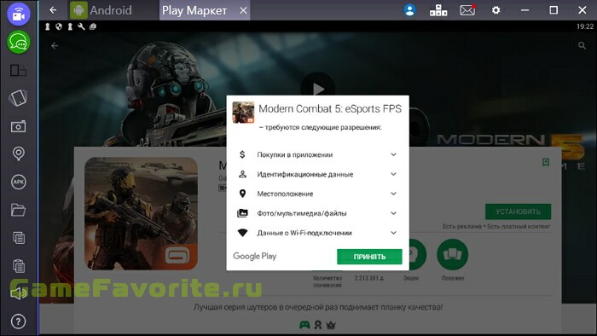
Task: Click the Modern Combat 5 dialog icon
Action: tap(243, 113)
